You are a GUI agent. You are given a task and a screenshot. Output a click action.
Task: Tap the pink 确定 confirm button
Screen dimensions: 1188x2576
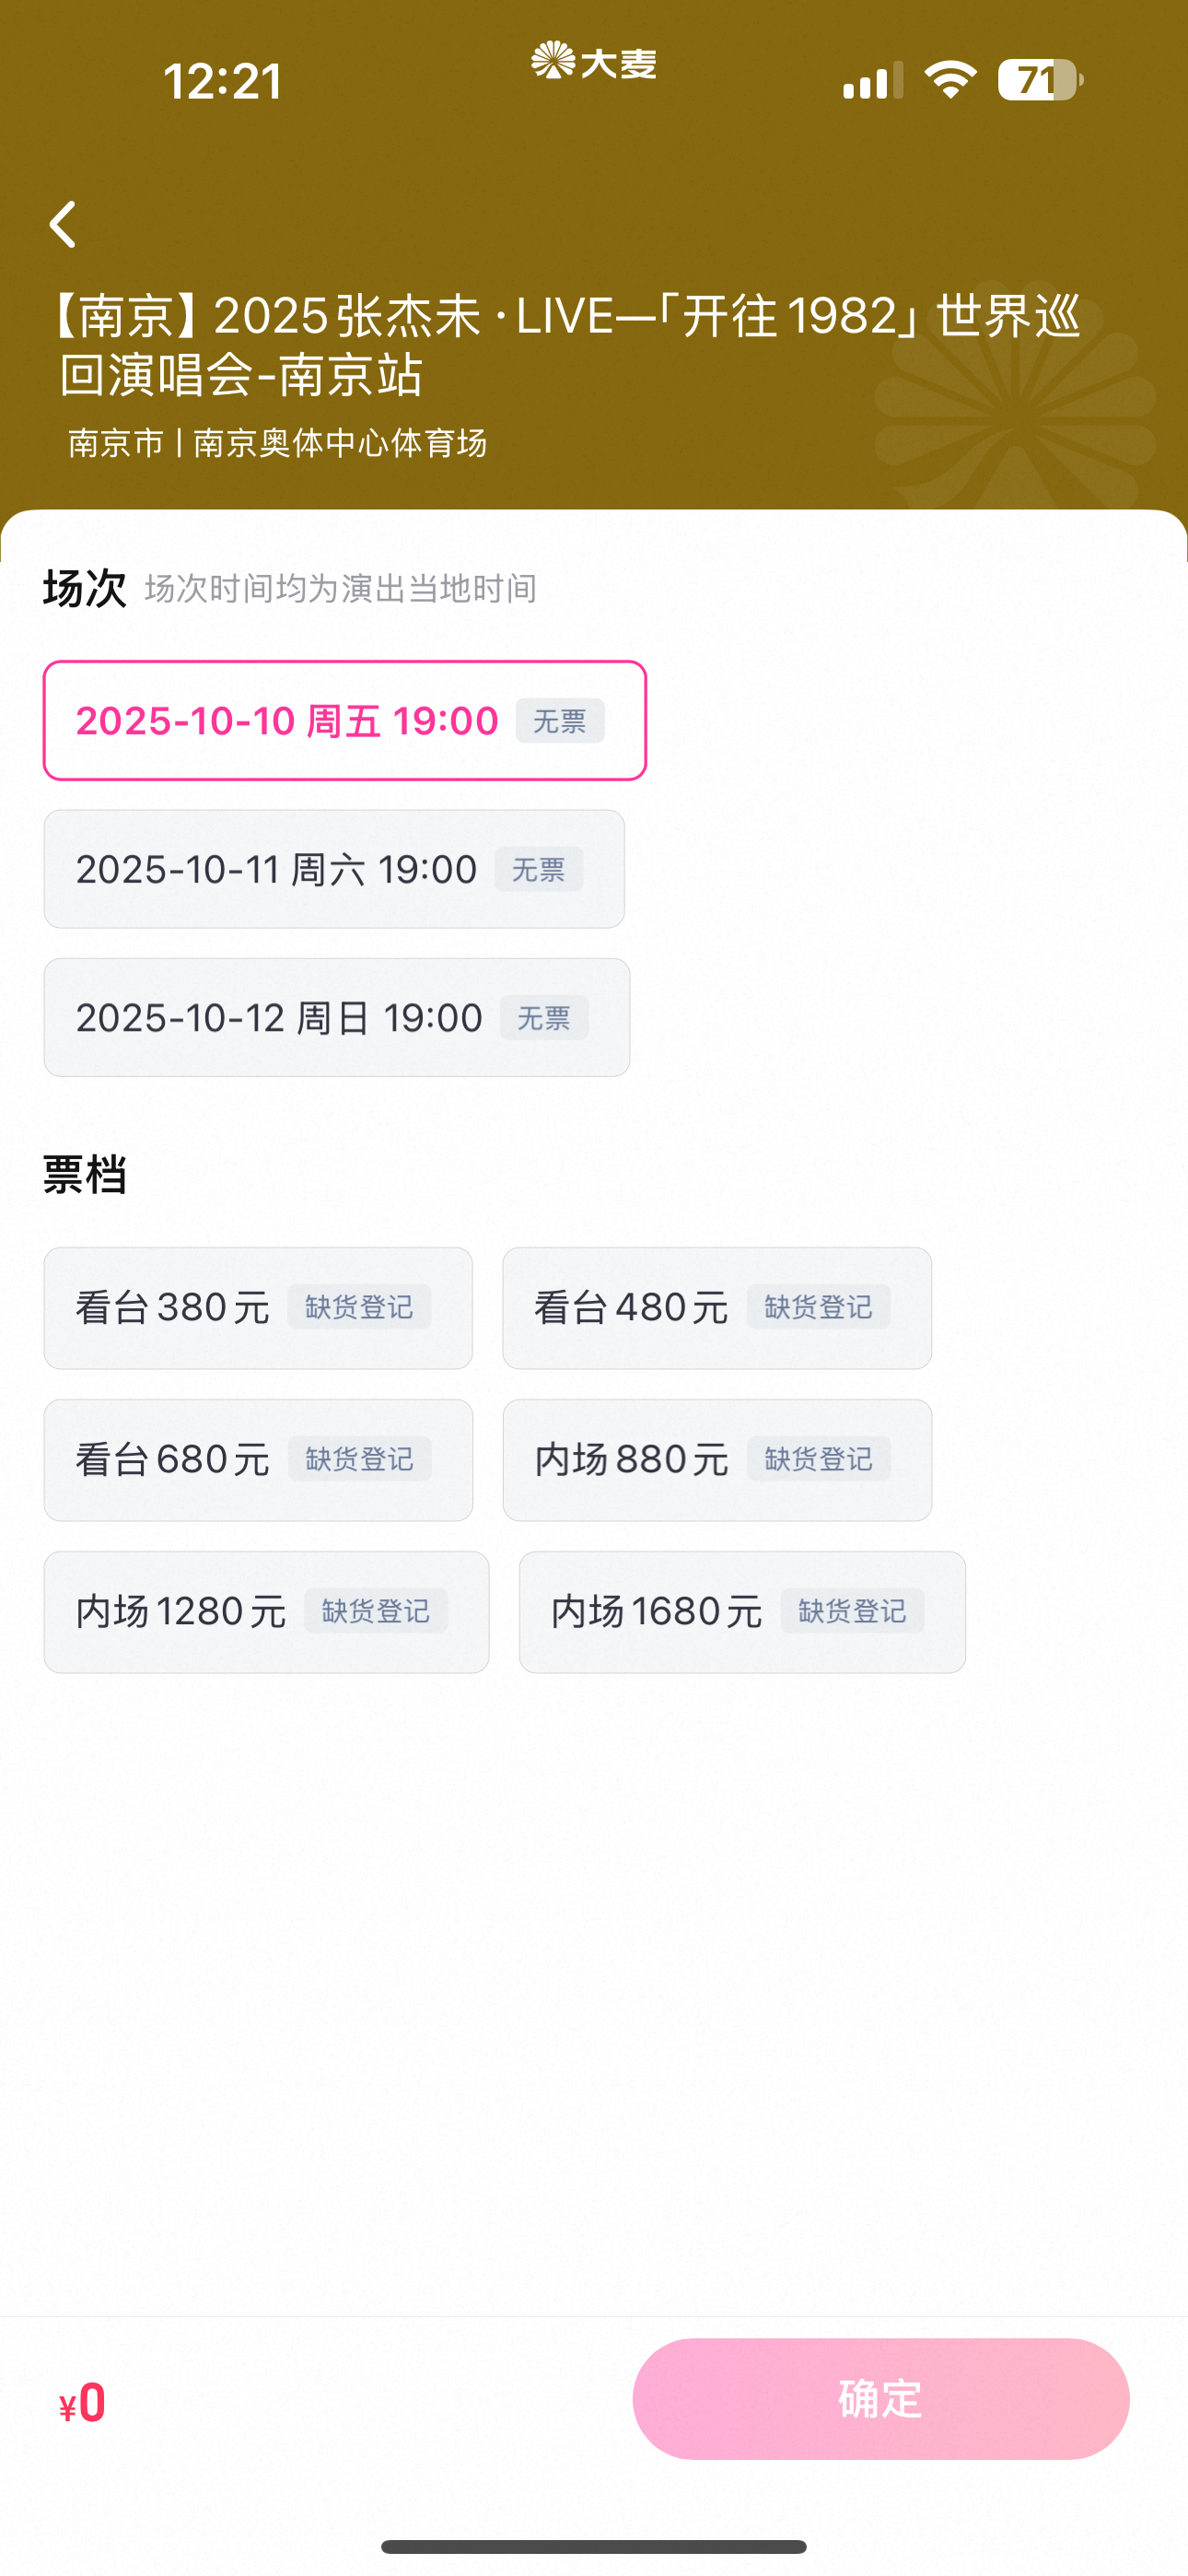pos(881,2398)
